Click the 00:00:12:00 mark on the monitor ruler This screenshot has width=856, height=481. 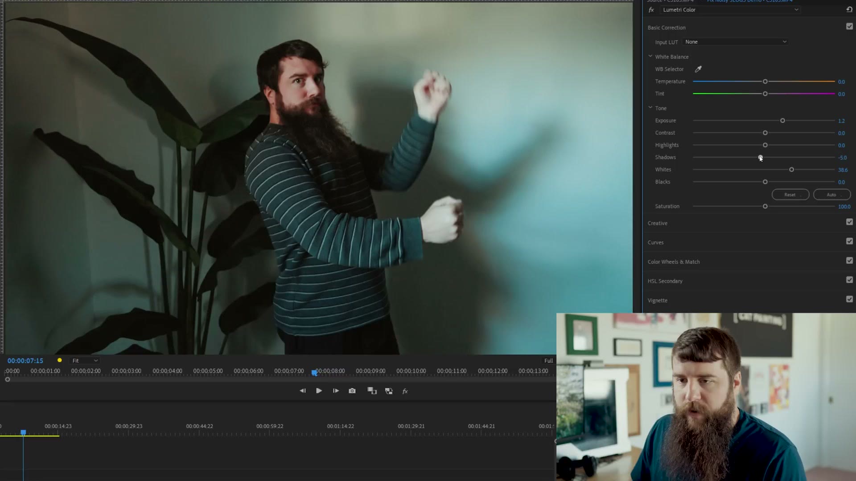(x=493, y=371)
